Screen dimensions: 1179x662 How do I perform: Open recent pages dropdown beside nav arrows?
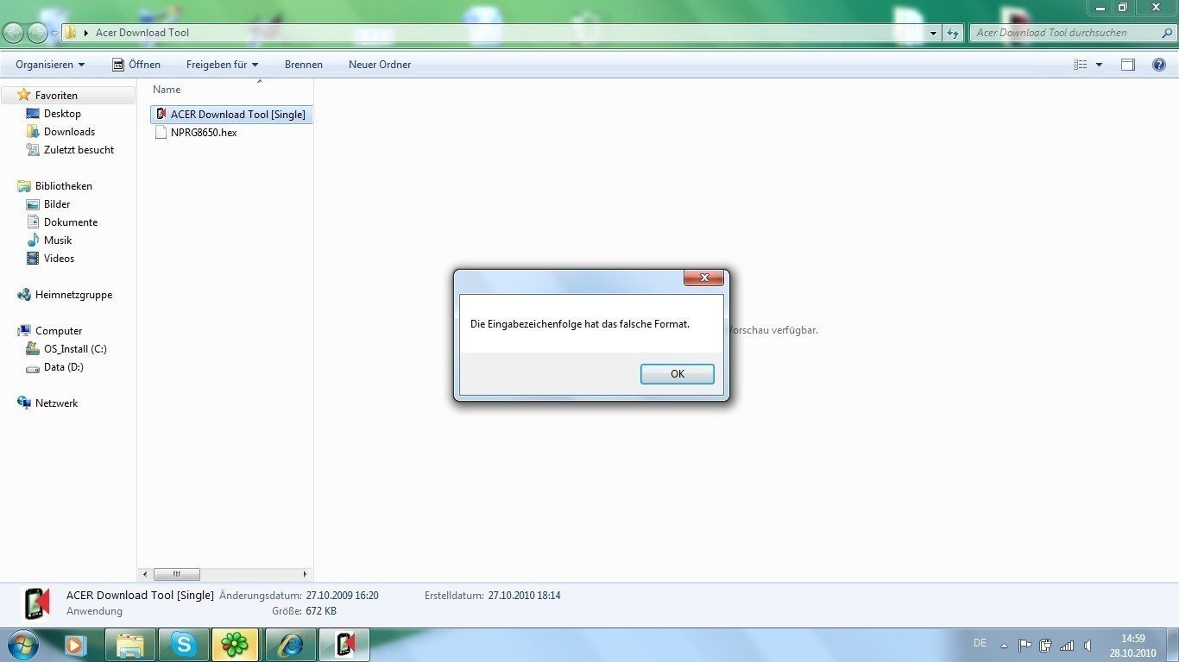[x=54, y=34]
